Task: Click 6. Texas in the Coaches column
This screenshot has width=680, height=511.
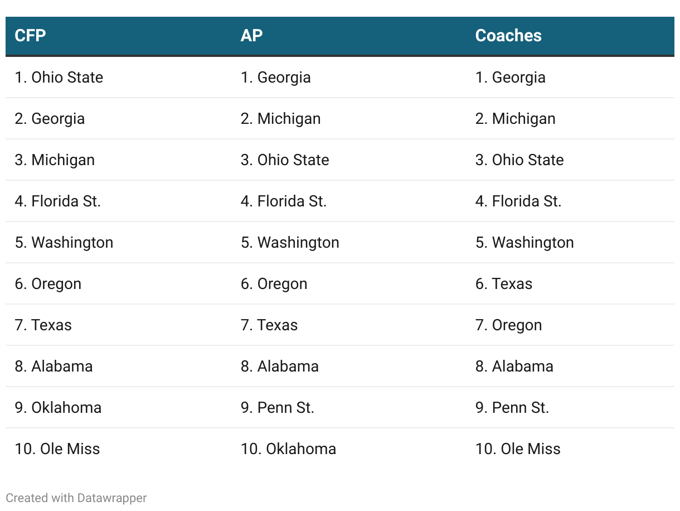Action: pyautogui.click(x=504, y=283)
